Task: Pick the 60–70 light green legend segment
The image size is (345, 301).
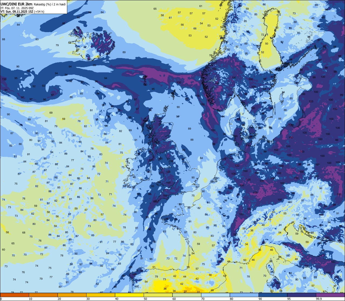Action: click(187, 295)
